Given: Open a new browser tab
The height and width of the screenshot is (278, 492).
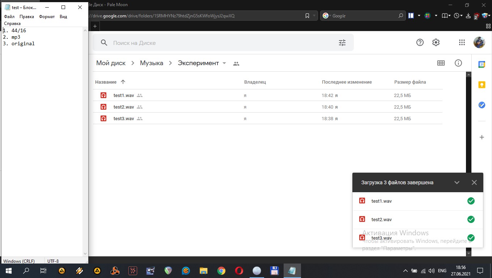Looking at the screenshot, I should (x=95, y=26).
